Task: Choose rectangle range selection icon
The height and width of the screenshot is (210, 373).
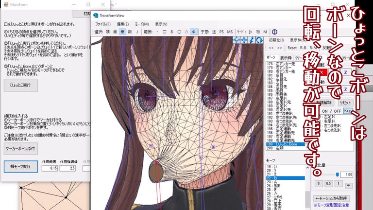Action: (x=164, y=32)
